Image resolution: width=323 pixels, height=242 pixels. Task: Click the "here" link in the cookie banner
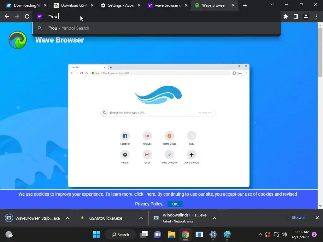click(151, 194)
